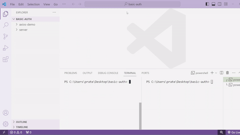Click the left terminal scrollbar thumb
This screenshot has height=135, width=240.
tap(140, 116)
